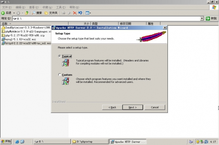219x145 pixels.
Task: Open the 文件 (File) menu
Action: coord(7,7)
